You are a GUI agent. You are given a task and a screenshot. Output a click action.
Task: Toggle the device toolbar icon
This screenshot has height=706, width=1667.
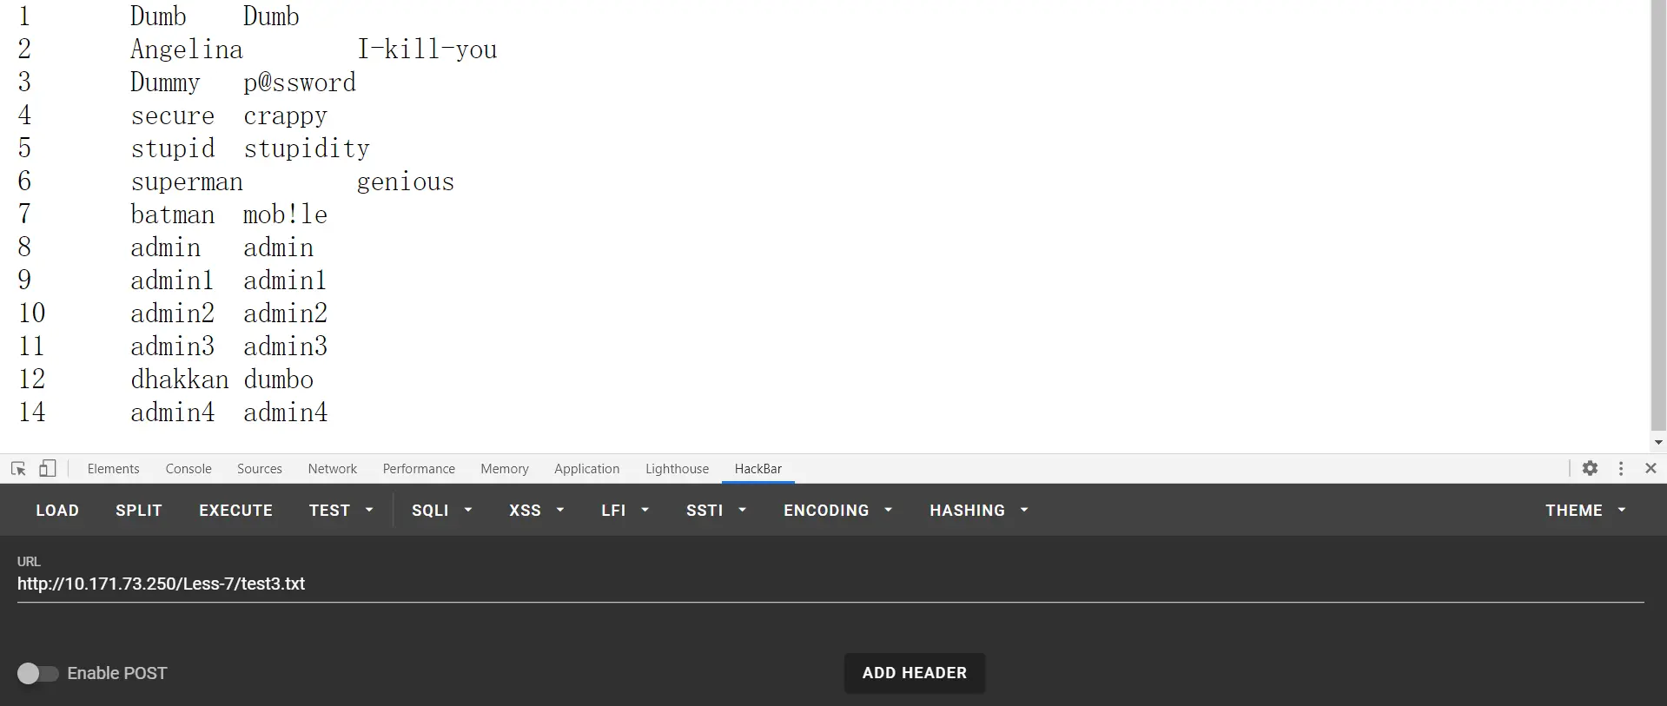(x=48, y=469)
